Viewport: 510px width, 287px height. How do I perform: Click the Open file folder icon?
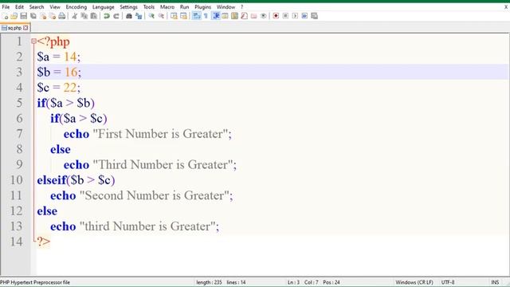pos(14,16)
